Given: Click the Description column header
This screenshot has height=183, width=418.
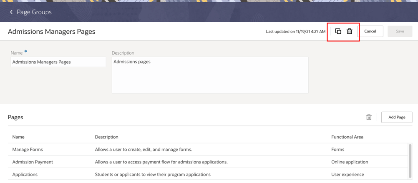Looking at the screenshot, I should (x=106, y=137).
